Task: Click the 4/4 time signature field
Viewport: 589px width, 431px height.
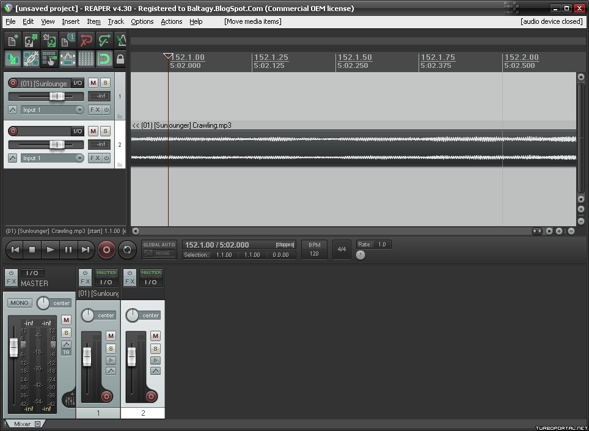Action: (342, 249)
